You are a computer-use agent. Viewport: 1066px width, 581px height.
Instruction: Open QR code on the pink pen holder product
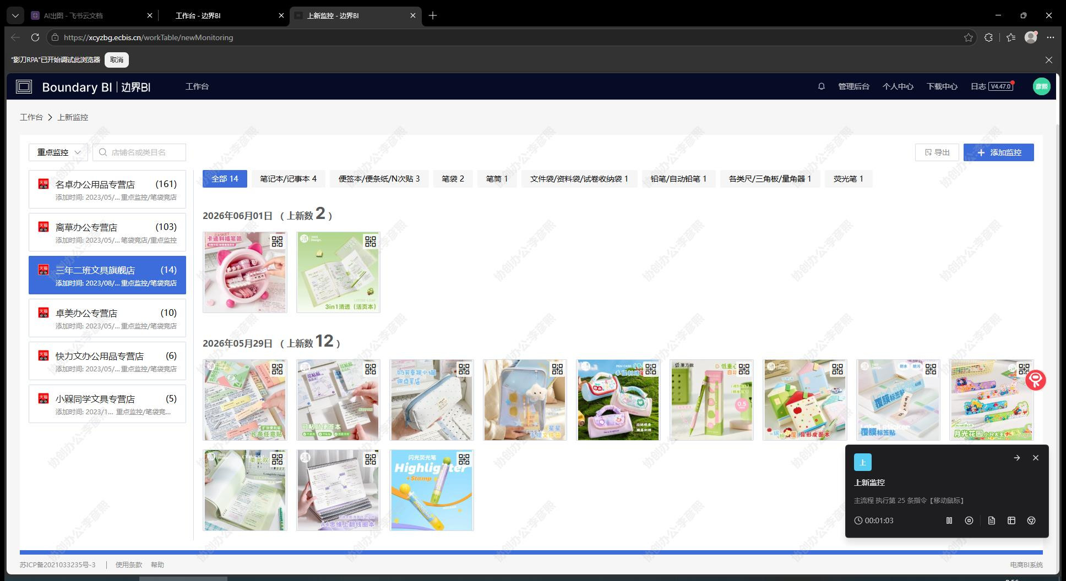tap(277, 241)
